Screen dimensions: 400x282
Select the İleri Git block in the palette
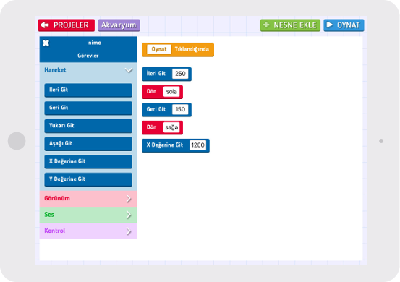pos(88,90)
